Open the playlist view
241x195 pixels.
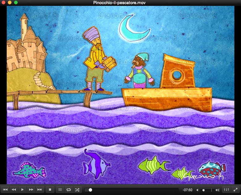click(60, 190)
